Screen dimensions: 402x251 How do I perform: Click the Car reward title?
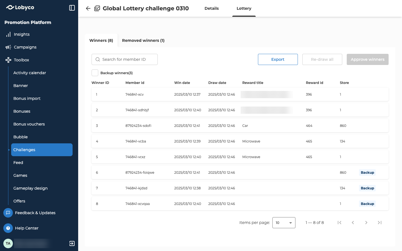point(245,126)
